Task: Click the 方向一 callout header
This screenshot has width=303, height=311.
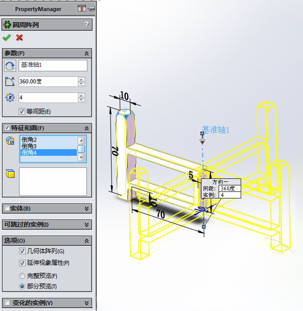Action: click(221, 182)
